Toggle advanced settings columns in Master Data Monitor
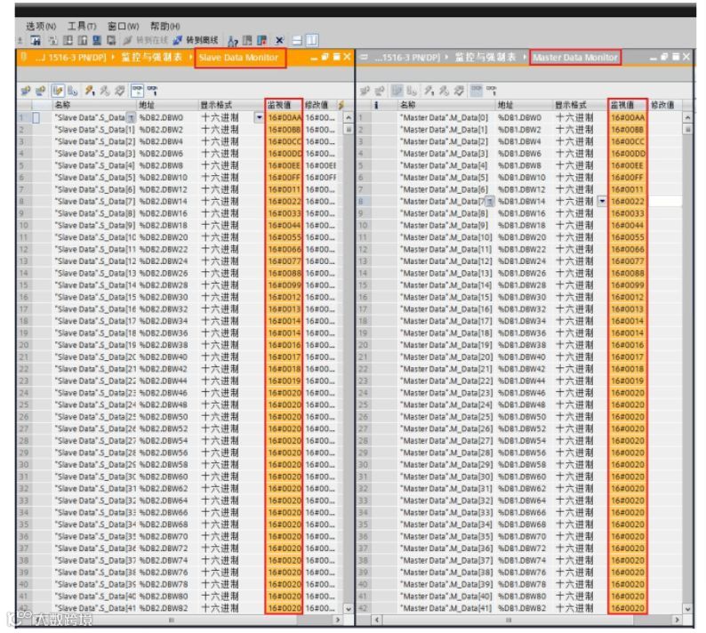Viewport: 706px width, 633px height. pyautogui.click(x=412, y=91)
